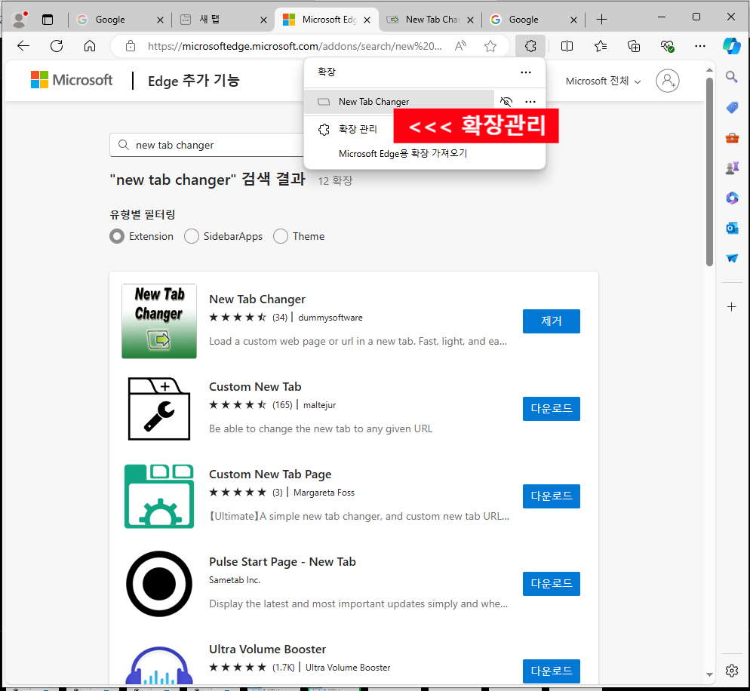Select the SidebarApps filter radio button
The image size is (750, 691).
[192, 236]
